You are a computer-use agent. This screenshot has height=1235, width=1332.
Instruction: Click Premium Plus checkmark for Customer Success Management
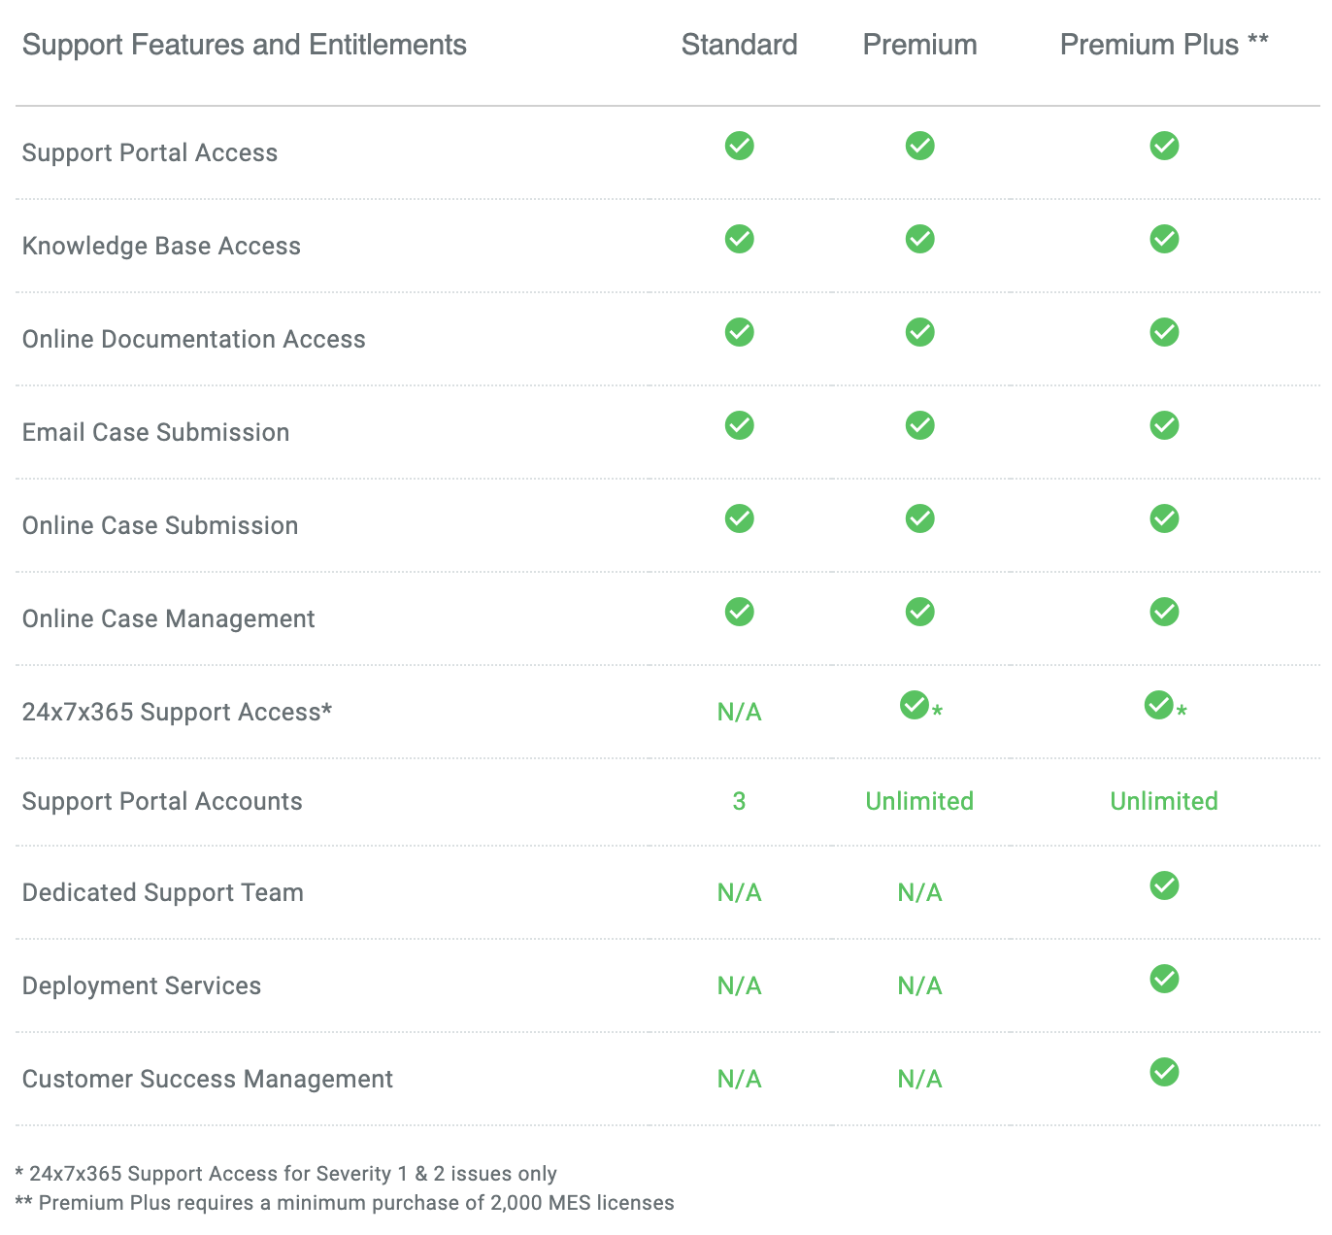[x=1163, y=1072]
